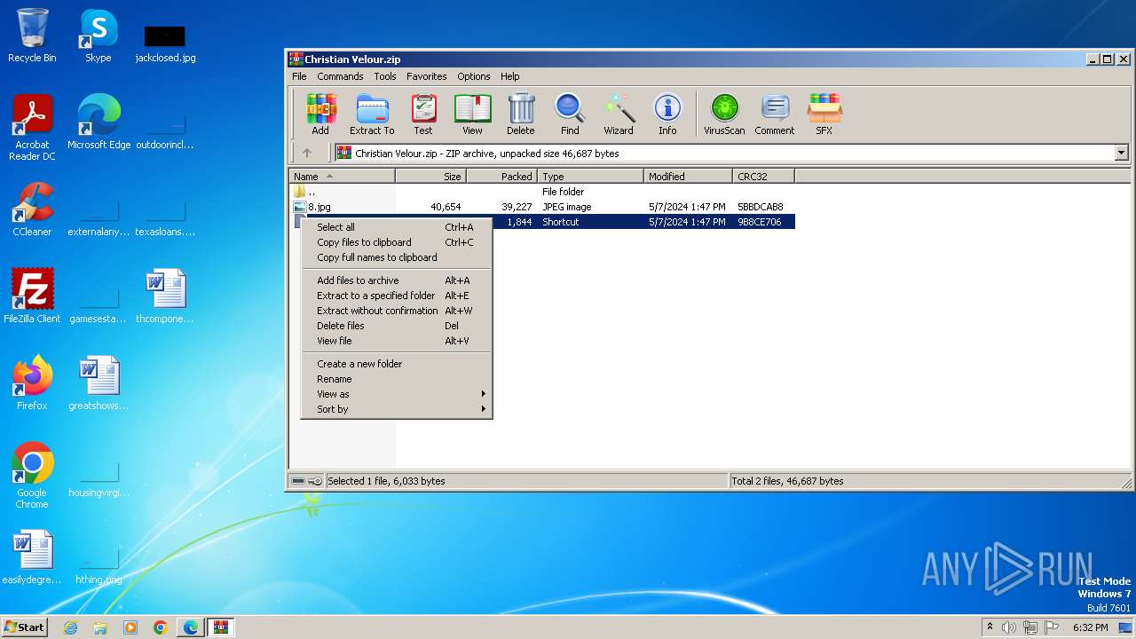Sort by Packed column header

pyautogui.click(x=501, y=177)
